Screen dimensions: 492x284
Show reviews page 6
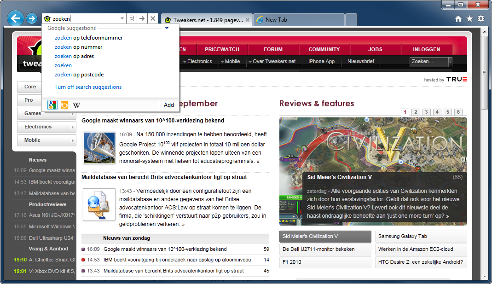coord(458,112)
